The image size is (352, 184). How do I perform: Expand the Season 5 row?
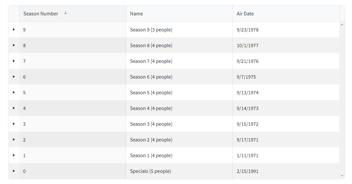[x=14, y=92]
